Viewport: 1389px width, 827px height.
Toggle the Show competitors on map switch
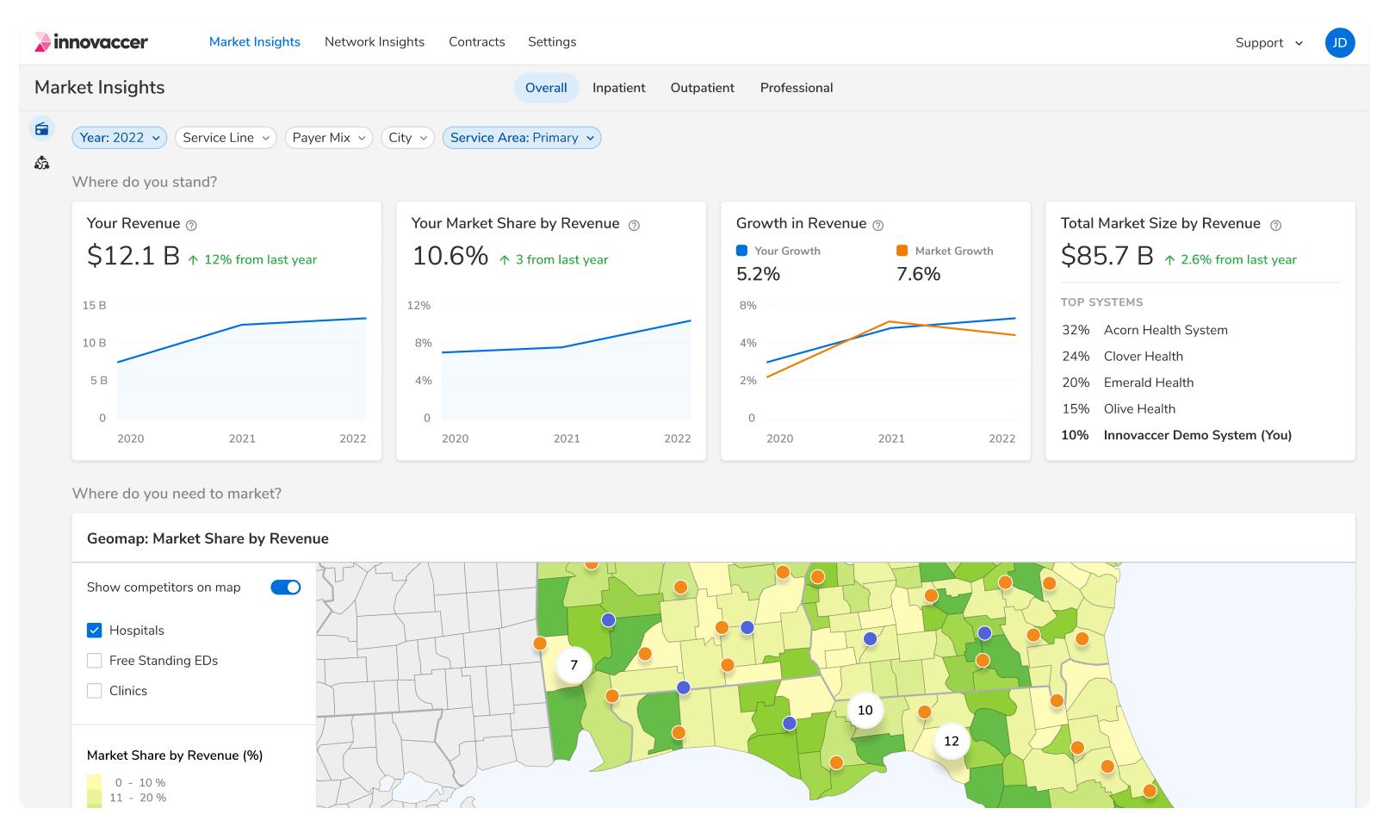click(x=286, y=588)
